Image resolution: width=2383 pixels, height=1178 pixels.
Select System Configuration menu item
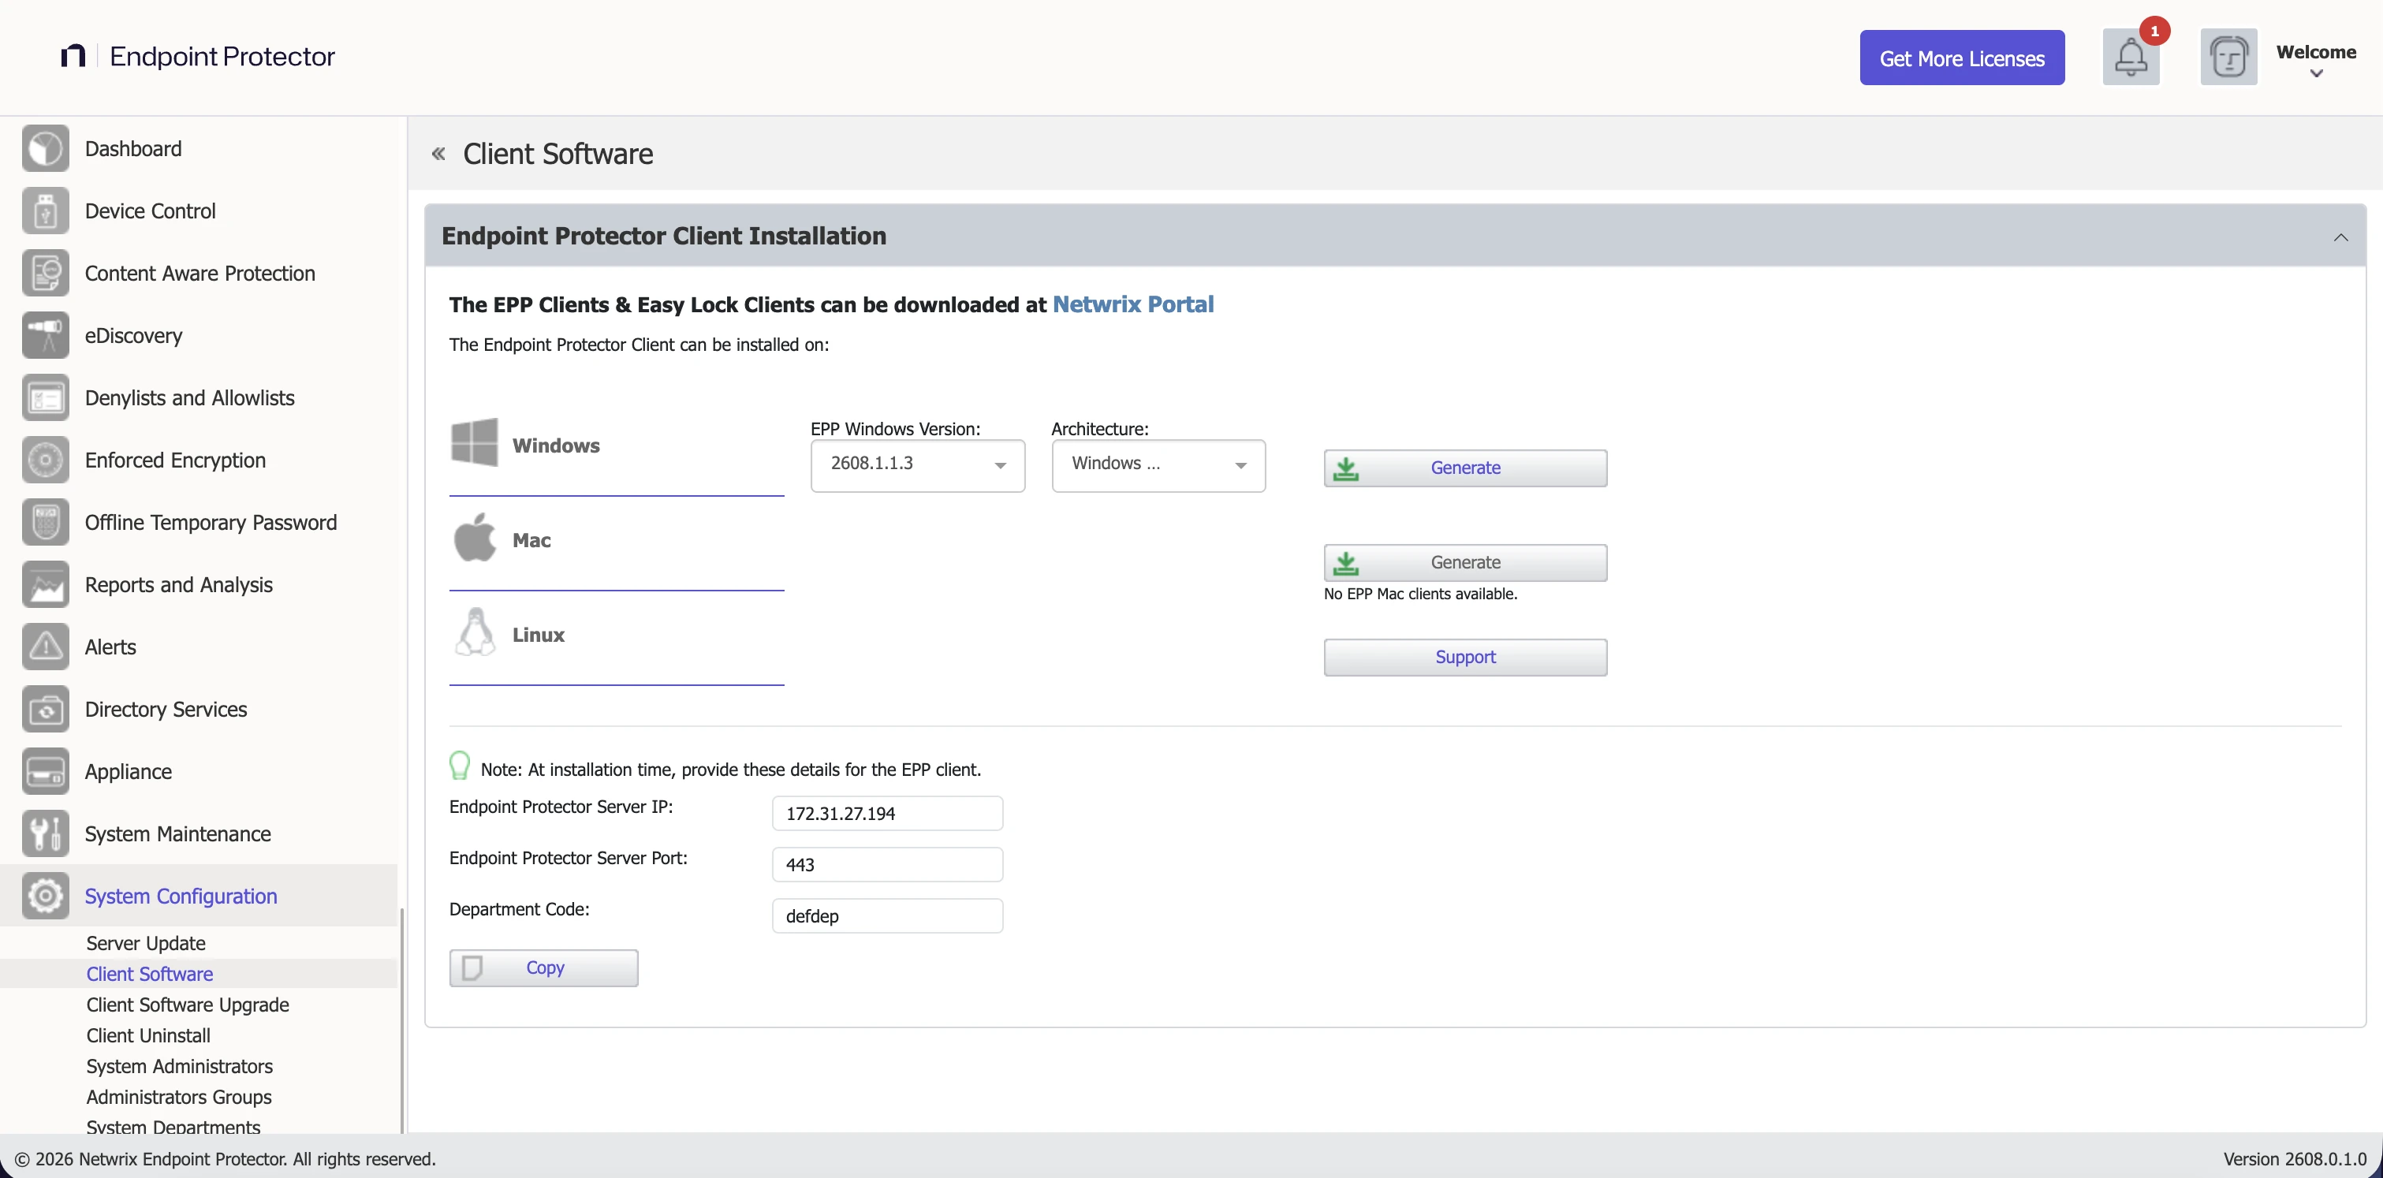point(181,896)
